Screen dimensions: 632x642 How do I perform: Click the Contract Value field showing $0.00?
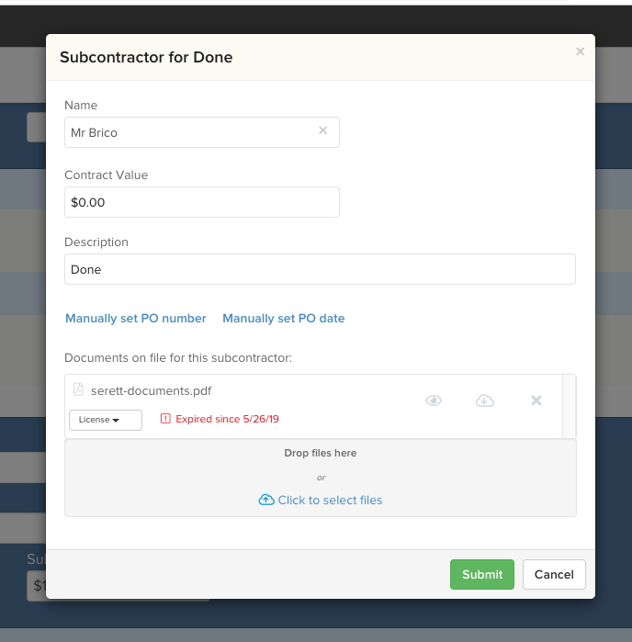[x=202, y=202]
